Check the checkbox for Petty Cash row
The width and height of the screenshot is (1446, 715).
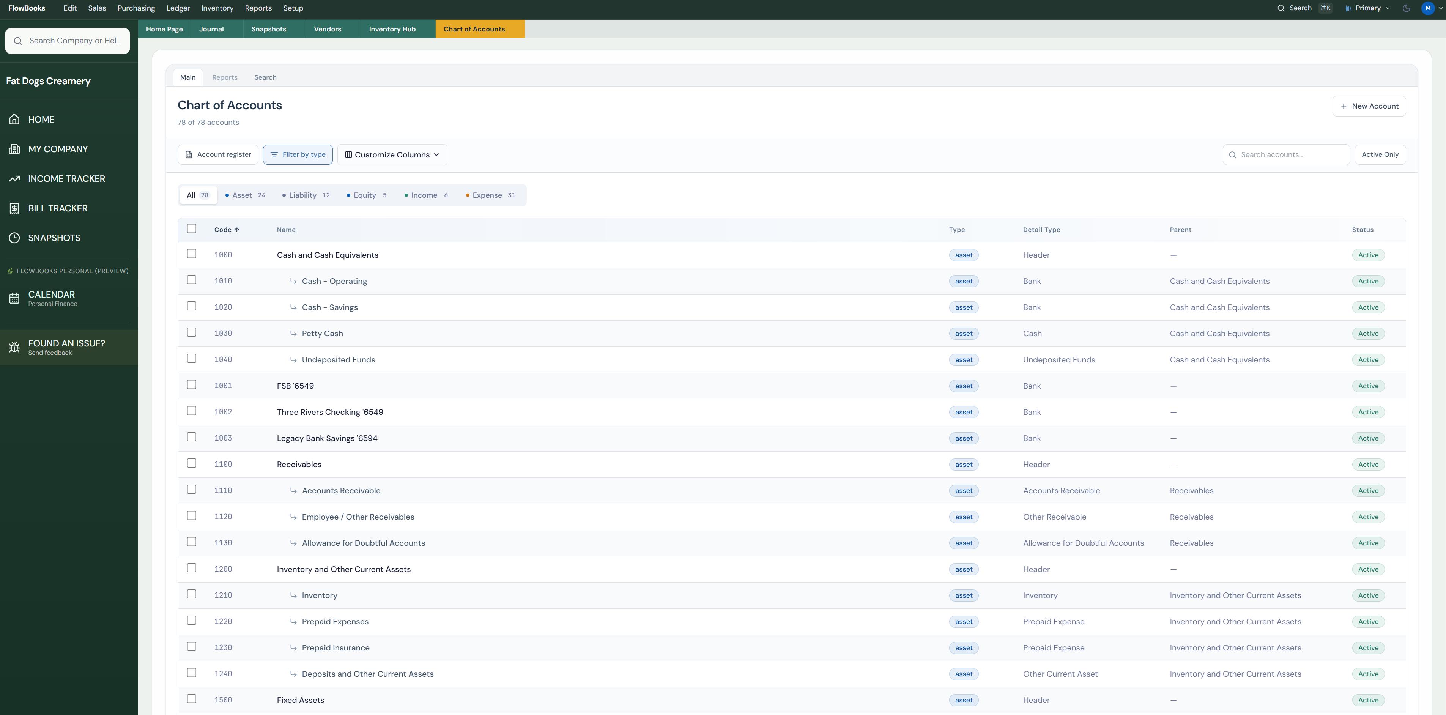191,332
